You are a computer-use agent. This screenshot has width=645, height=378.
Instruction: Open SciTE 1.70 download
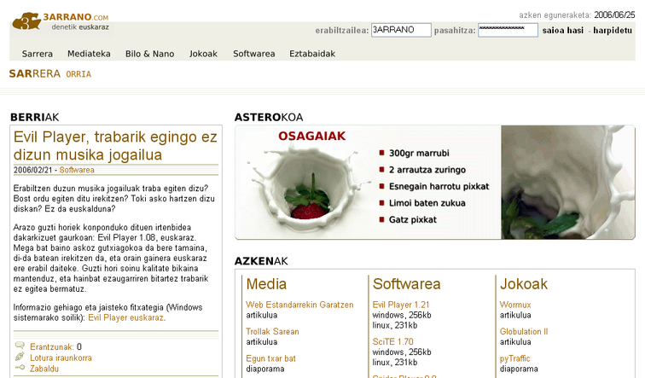392,342
